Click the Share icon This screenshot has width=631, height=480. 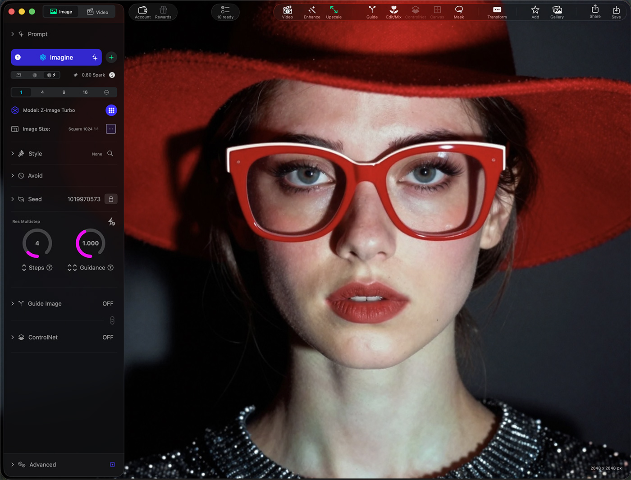click(595, 12)
